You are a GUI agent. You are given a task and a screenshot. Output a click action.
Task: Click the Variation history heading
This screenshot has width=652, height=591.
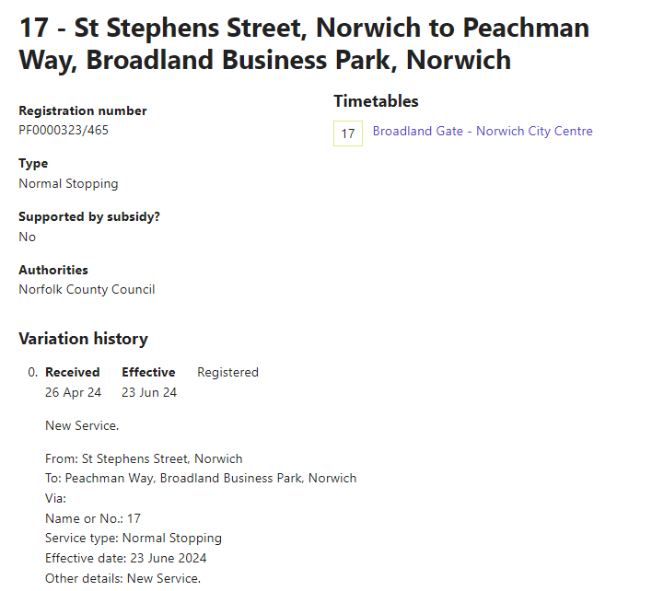[83, 339]
